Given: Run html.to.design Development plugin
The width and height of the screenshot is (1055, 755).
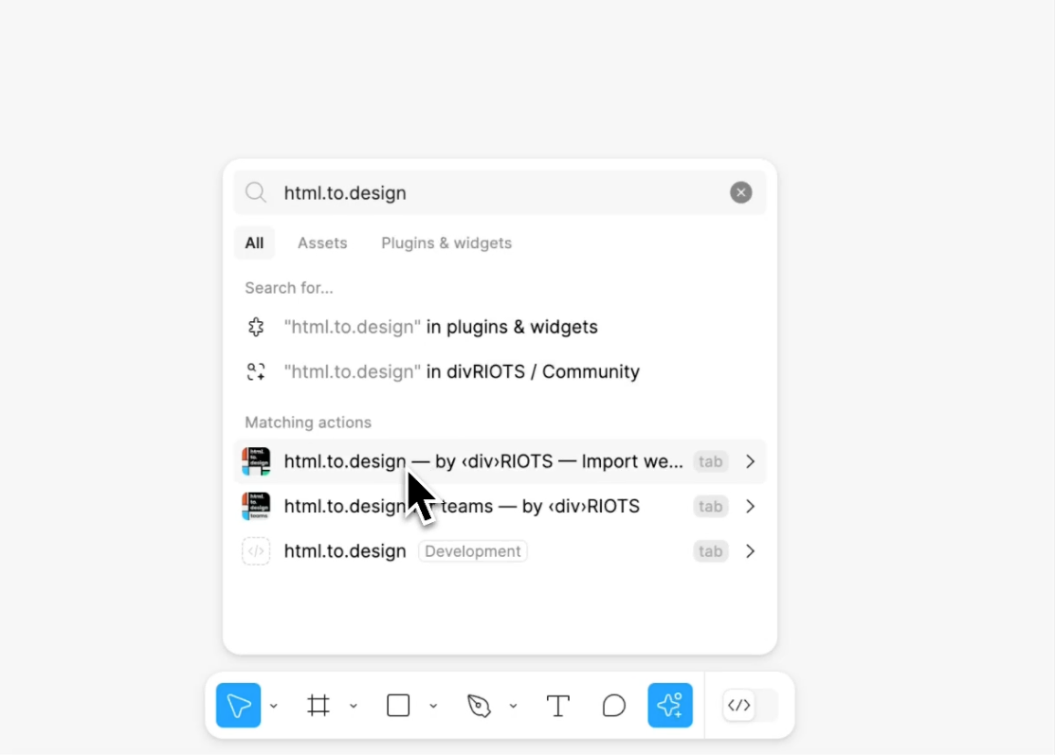Looking at the screenshot, I should coord(500,551).
